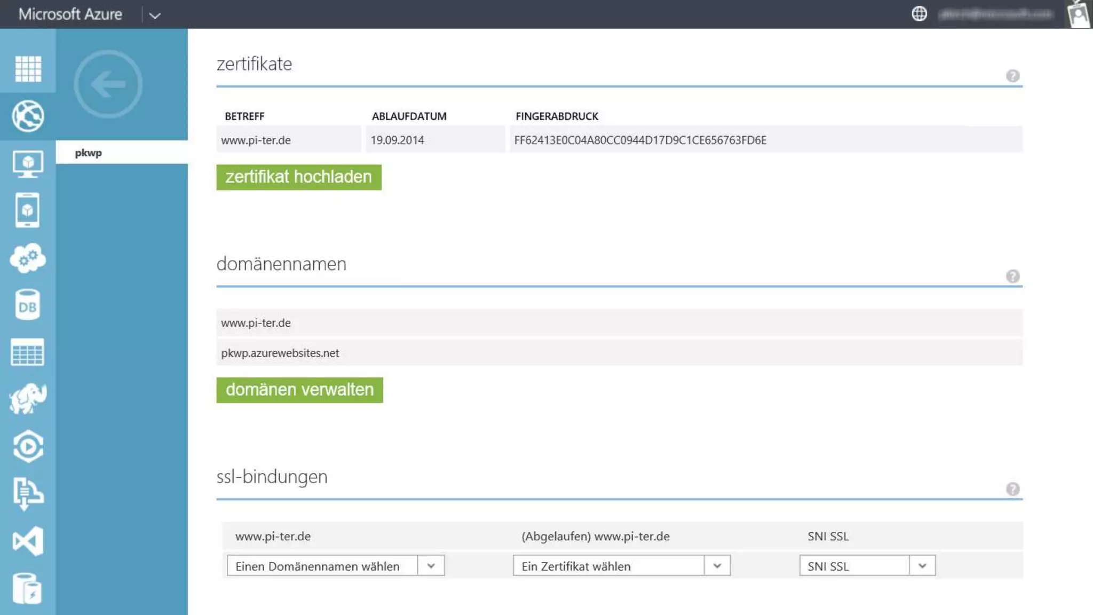Click help icon next to zertifikate
The width and height of the screenshot is (1093, 615).
(x=1012, y=76)
